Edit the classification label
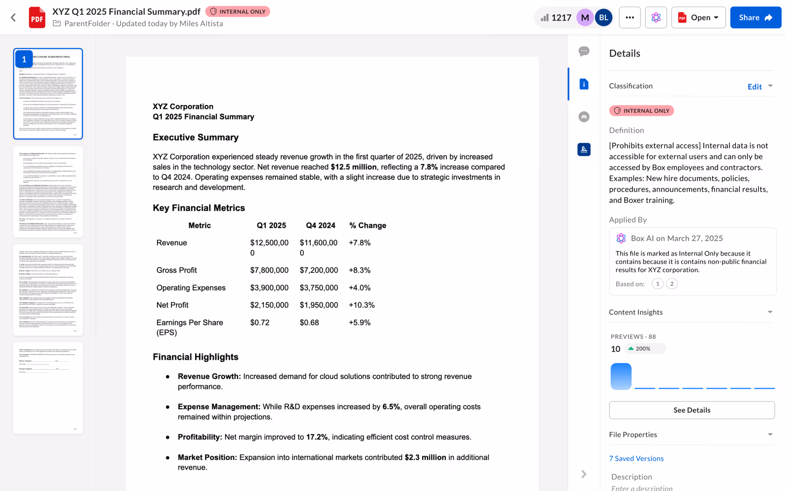The width and height of the screenshot is (786, 491). 754,86
